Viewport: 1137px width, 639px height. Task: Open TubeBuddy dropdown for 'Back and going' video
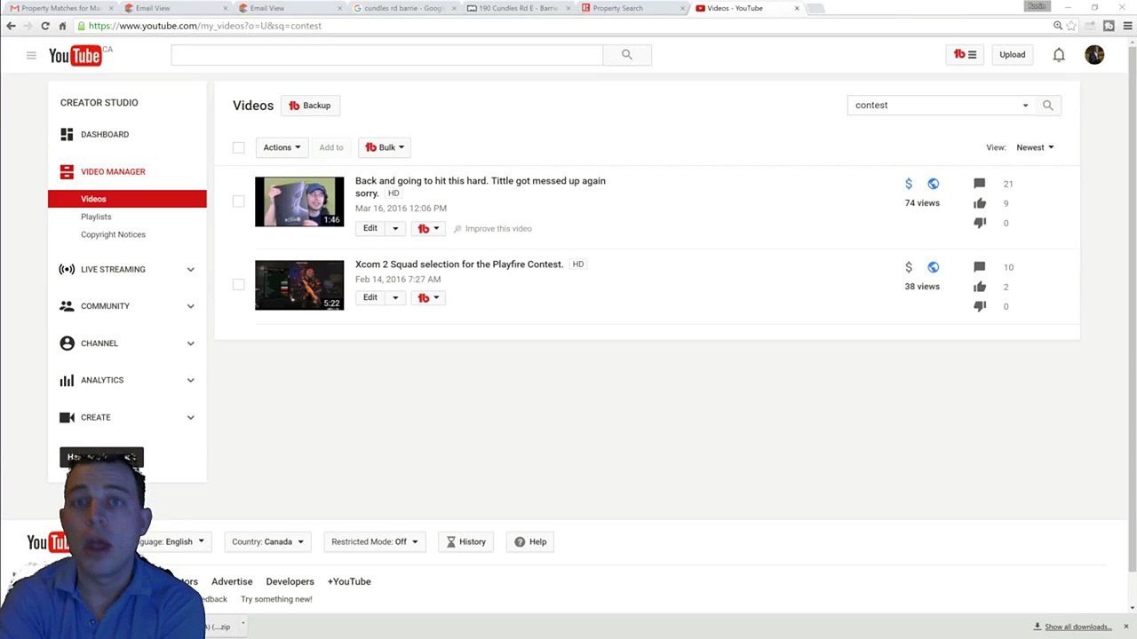click(x=428, y=229)
